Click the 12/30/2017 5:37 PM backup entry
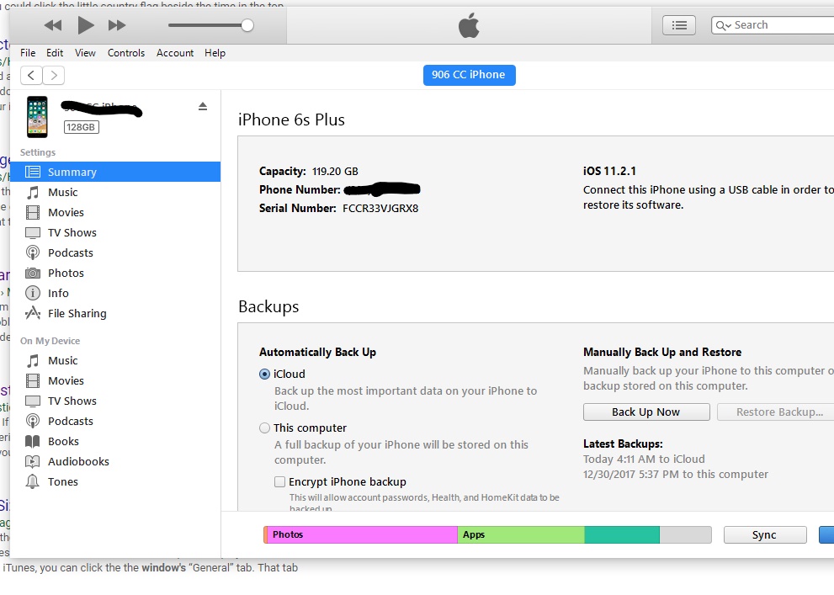 (676, 475)
